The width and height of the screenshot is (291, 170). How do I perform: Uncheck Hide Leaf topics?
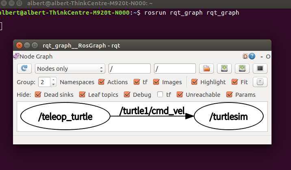(x=82, y=94)
